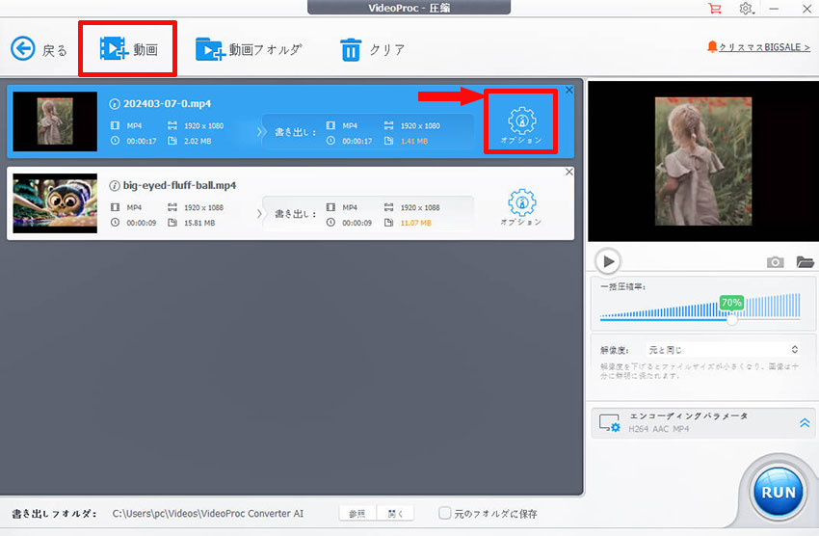Open オプション for big-eyed-fluff-ball.mp4
Image resolution: width=819 pixels, height=536 pixels.
521,207
